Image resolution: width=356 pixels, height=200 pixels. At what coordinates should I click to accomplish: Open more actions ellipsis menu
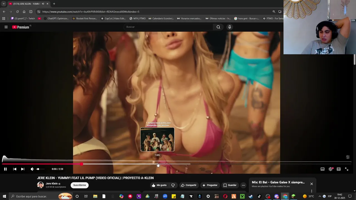pyautogui.click(x=243, y=185)
